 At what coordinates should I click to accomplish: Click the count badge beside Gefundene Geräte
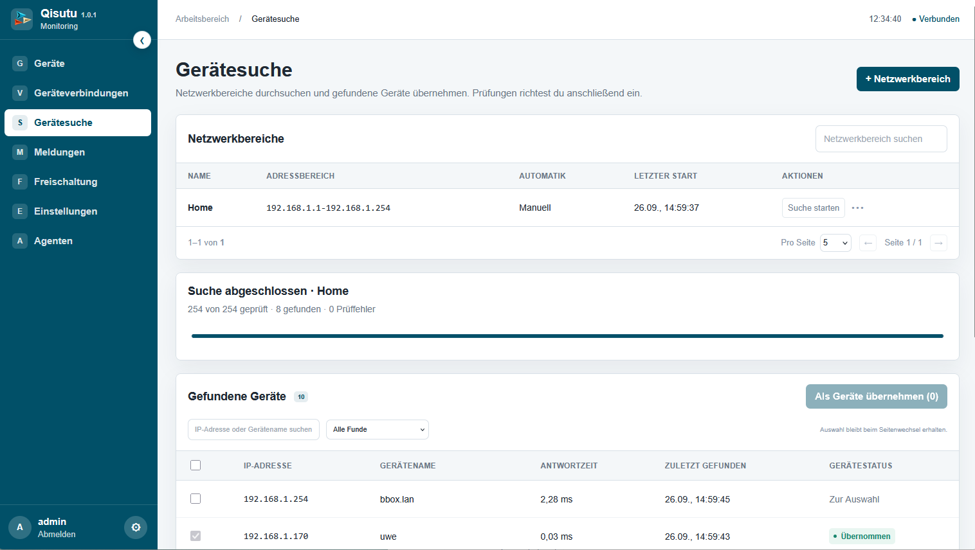pyautogui.click(x=301, y=396)
